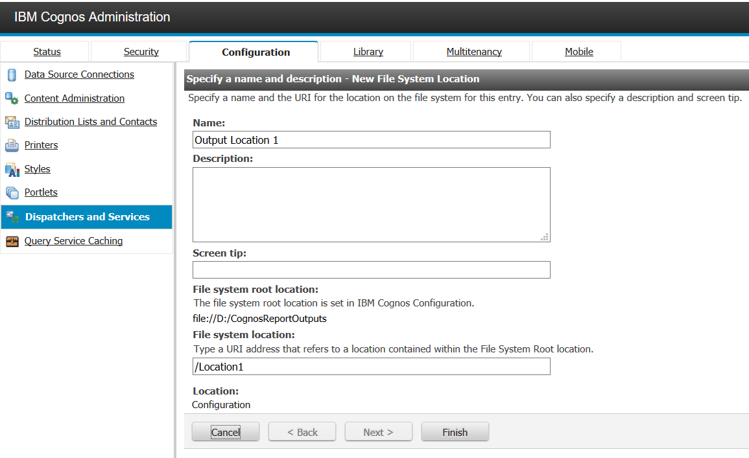Open Content Administration link
749x458 pixels.
75,98
